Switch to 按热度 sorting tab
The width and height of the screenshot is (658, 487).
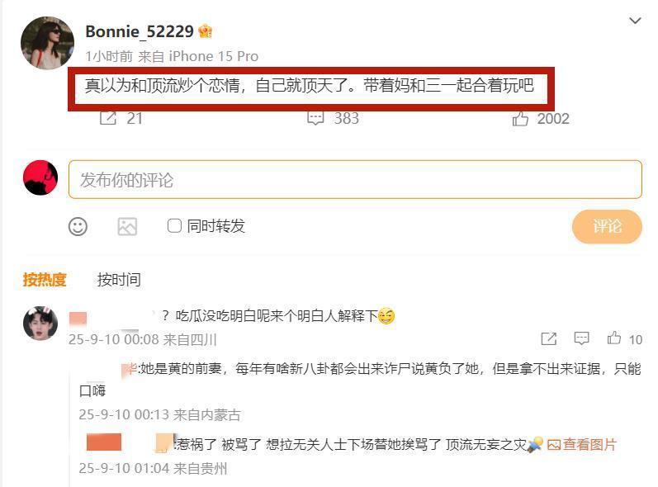click(45, 279)
